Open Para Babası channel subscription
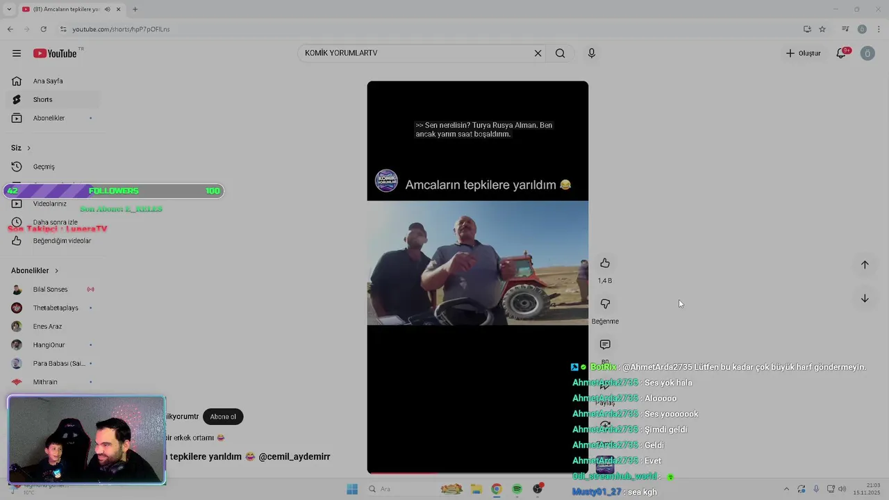 53,363
